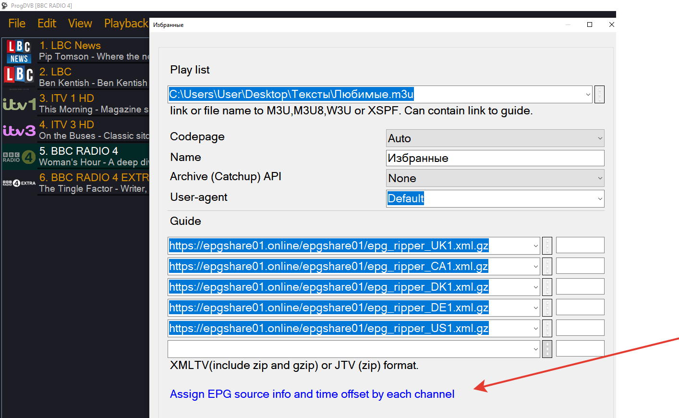Expand the US1 guide URL dropdown

(x=535, y=329)
